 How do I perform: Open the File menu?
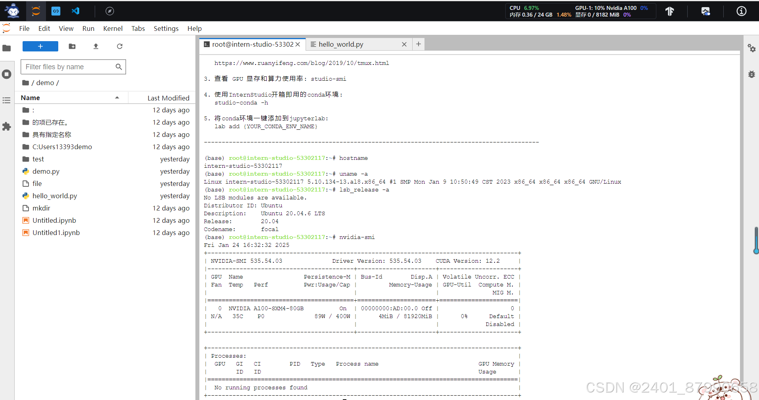point(24,28)
